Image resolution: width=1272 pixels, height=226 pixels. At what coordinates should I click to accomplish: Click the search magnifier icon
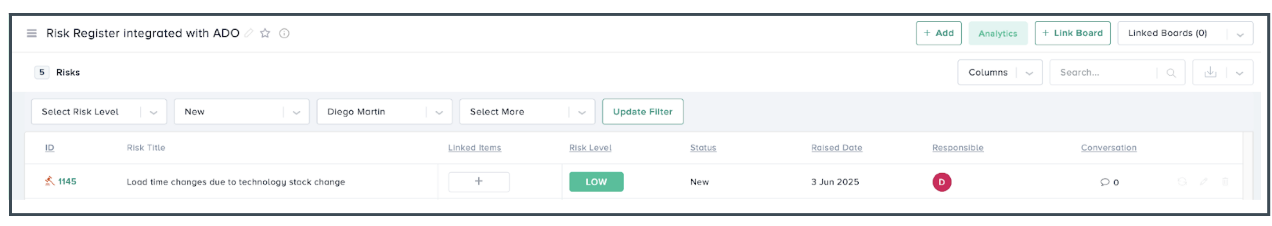point(1171,73)
